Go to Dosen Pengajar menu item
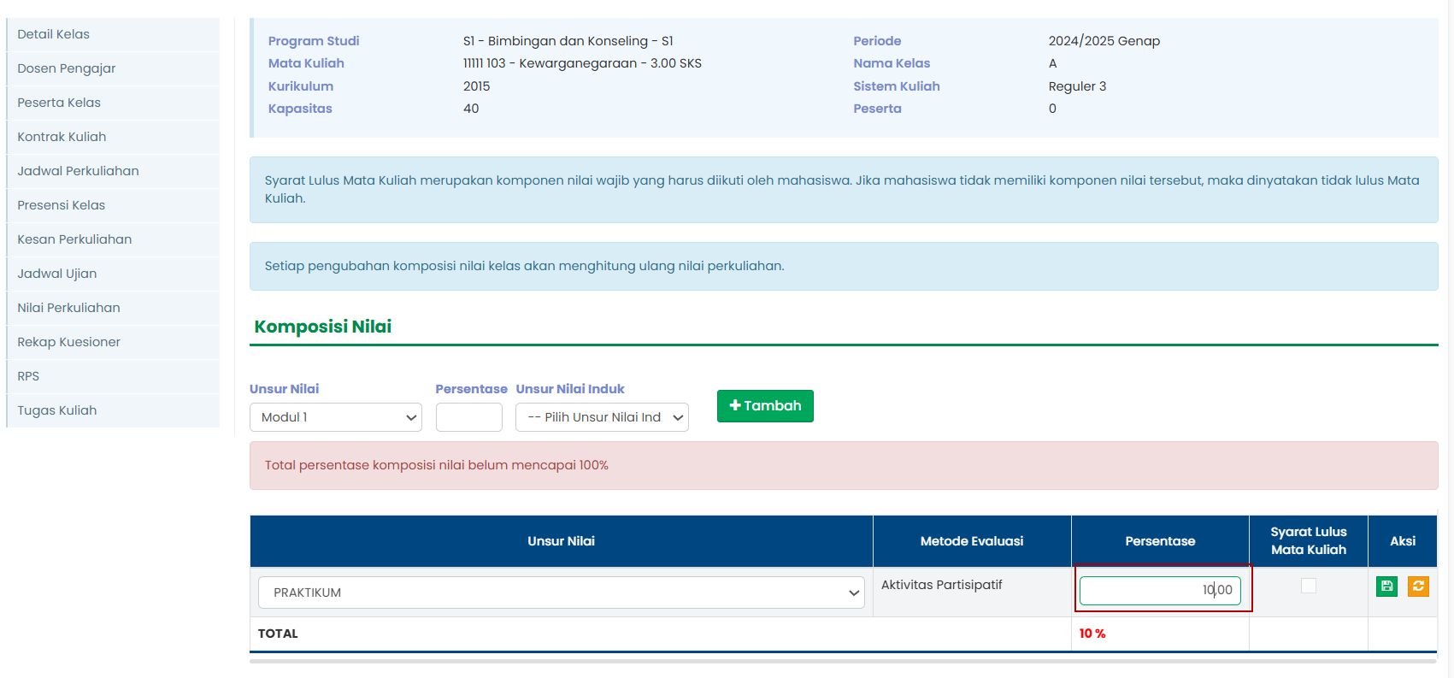The width and height of the screenshot is (1454, 678). pos(66,68)
